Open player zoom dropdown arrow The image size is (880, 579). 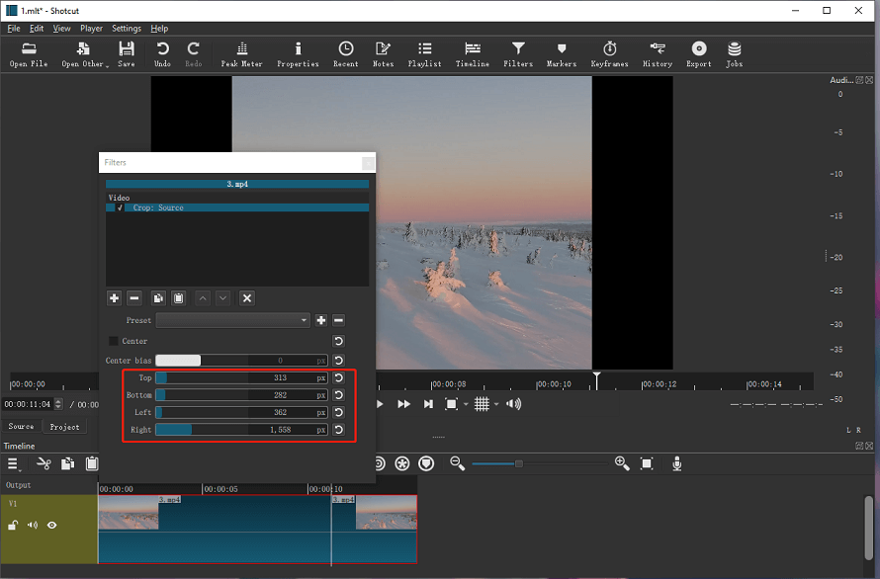pyautogui.click(x=466, y=404)
